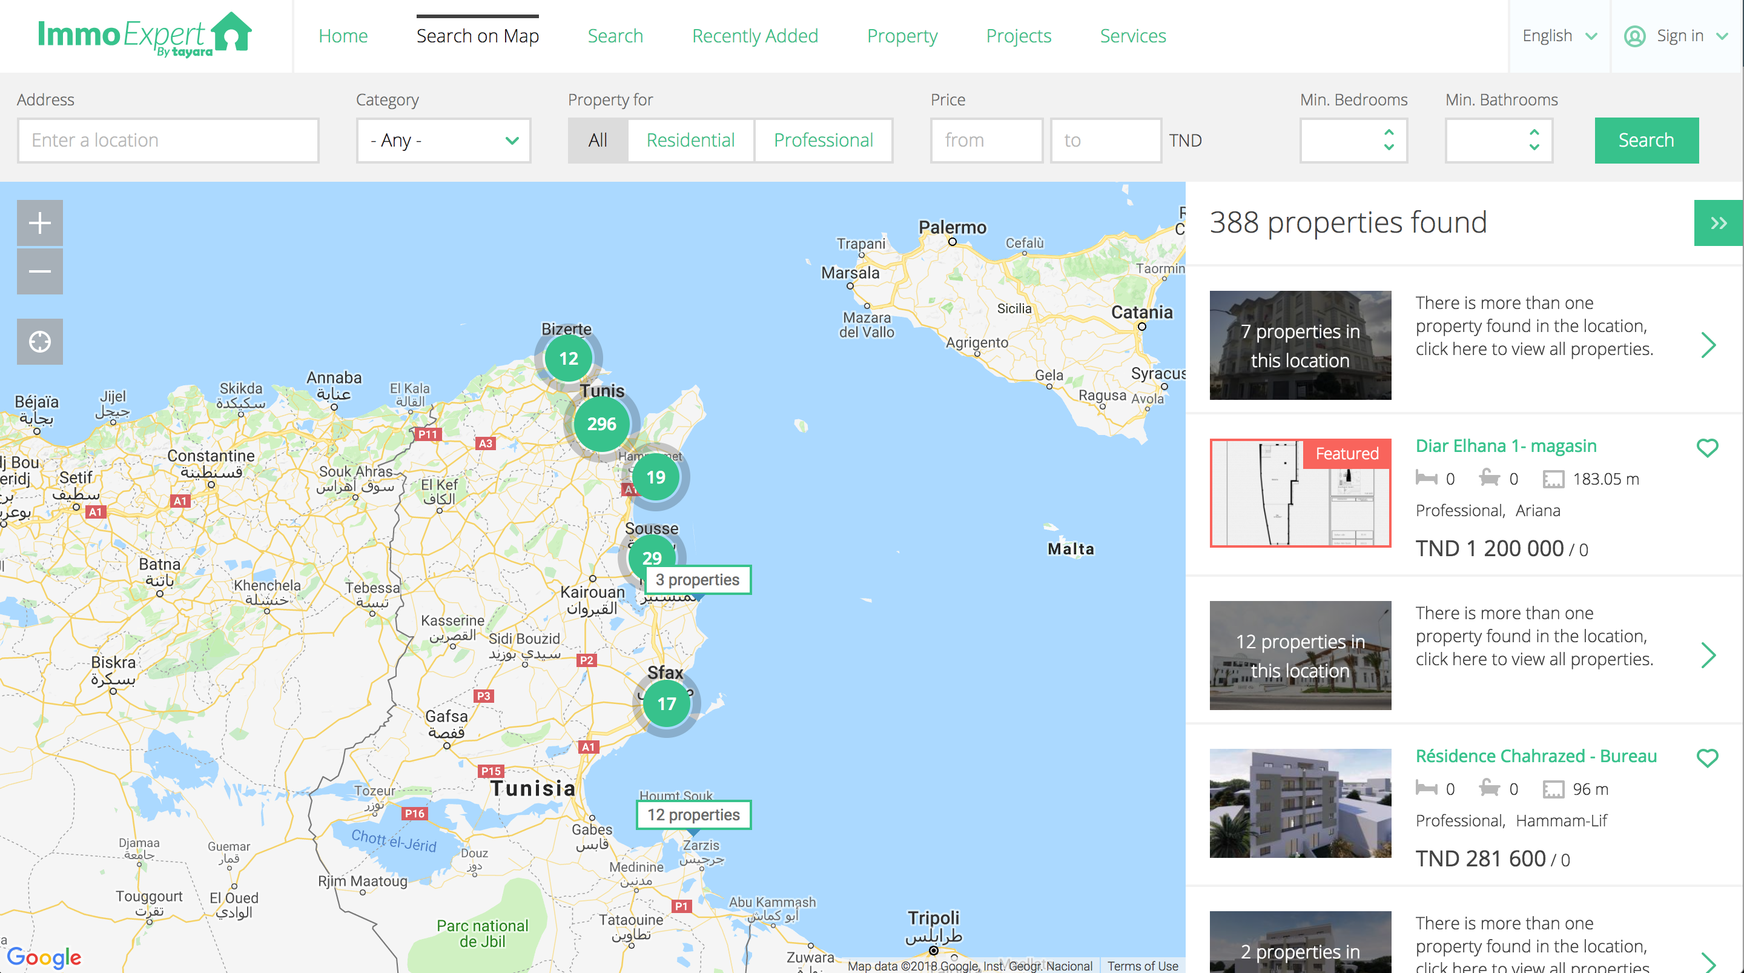Select the Professional property filter
Viewport: 1744px width, 973px height.
[824, 141]
